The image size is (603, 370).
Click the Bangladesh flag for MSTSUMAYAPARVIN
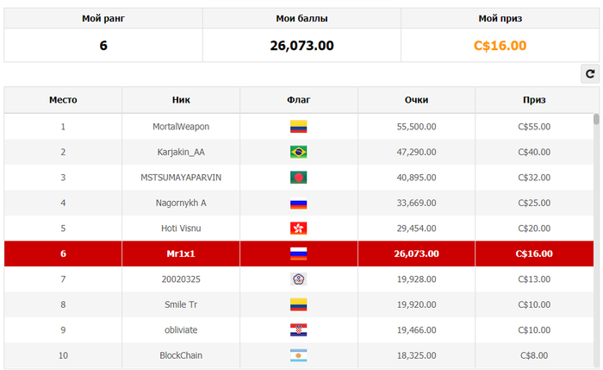pyautogui.click(x=298, y=178)
